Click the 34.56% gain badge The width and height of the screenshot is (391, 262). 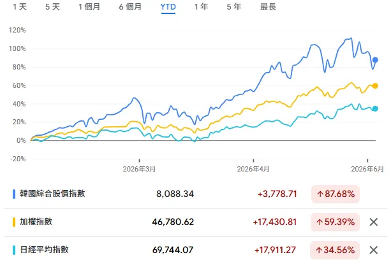(x=335, y=250)
